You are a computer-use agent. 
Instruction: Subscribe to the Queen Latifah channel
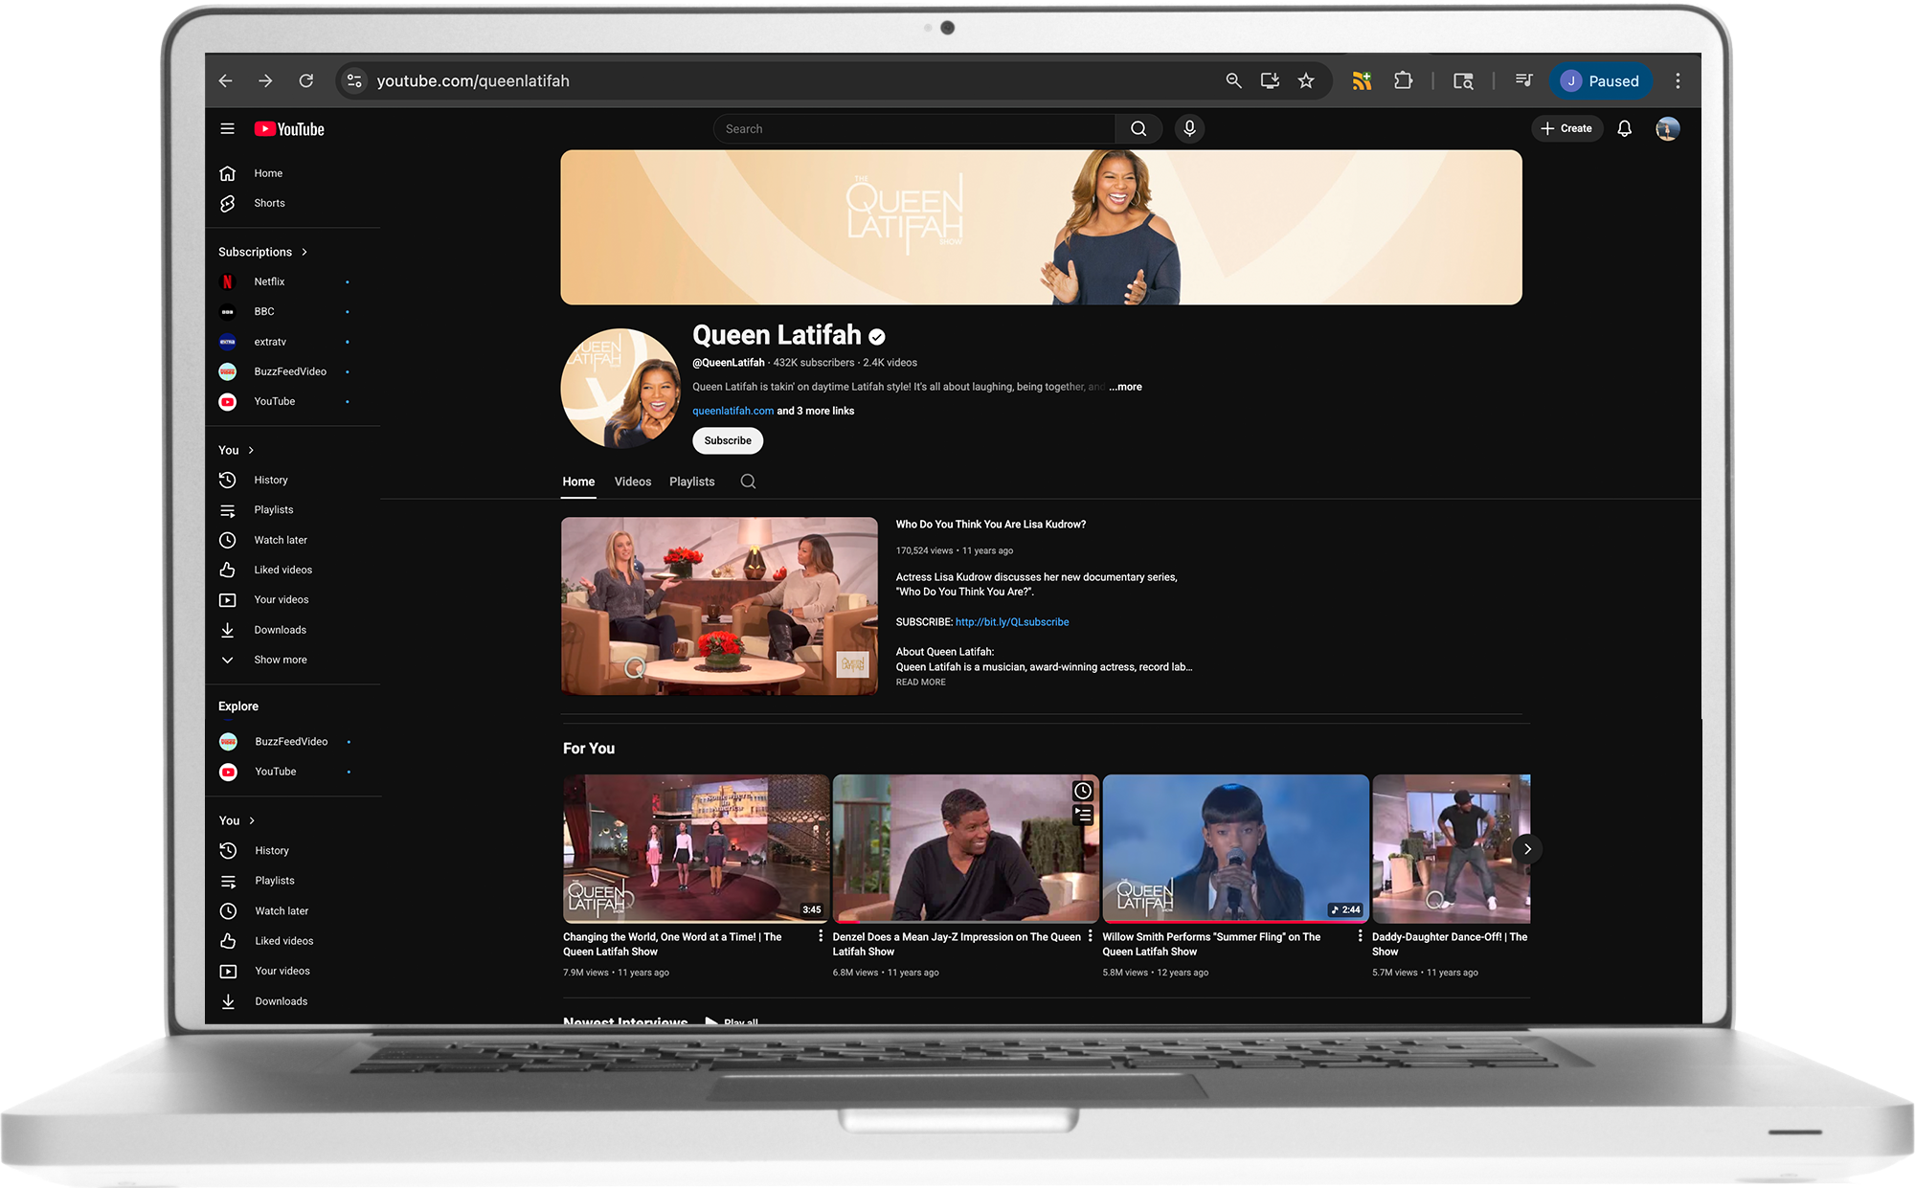point(728,440)
